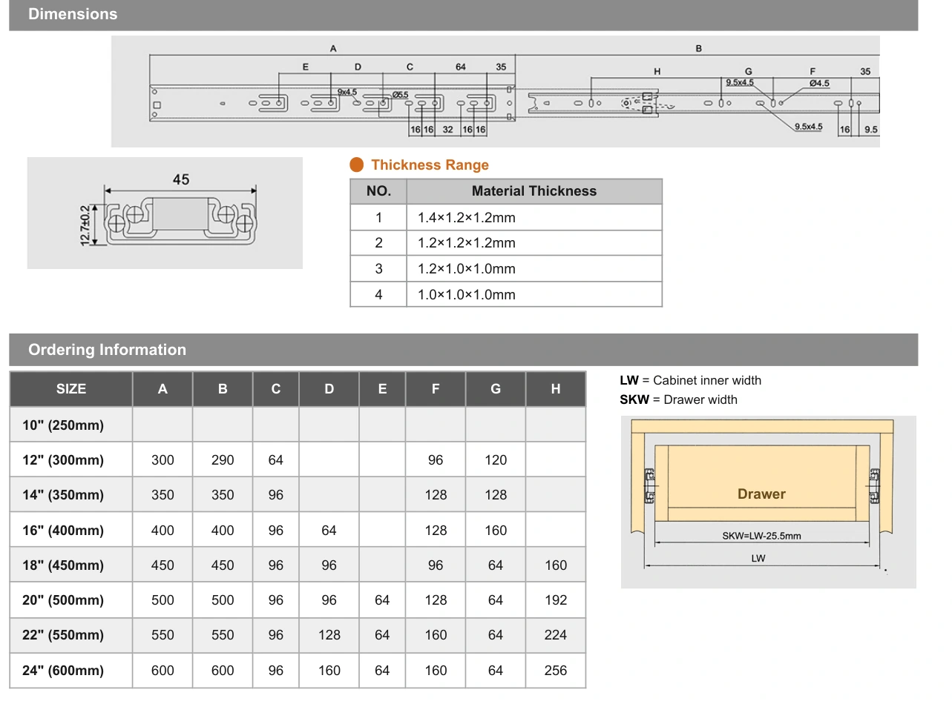Image resolution: width=952 pixels, height=704 pixels.
Task: Select column header A in the ordering table
Action: 163,389
